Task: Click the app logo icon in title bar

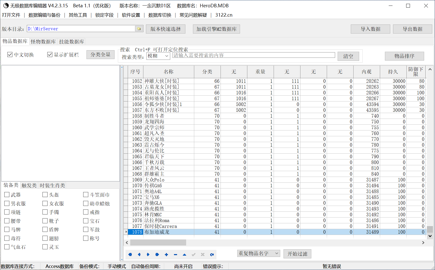Action: [x=6, y=6]
